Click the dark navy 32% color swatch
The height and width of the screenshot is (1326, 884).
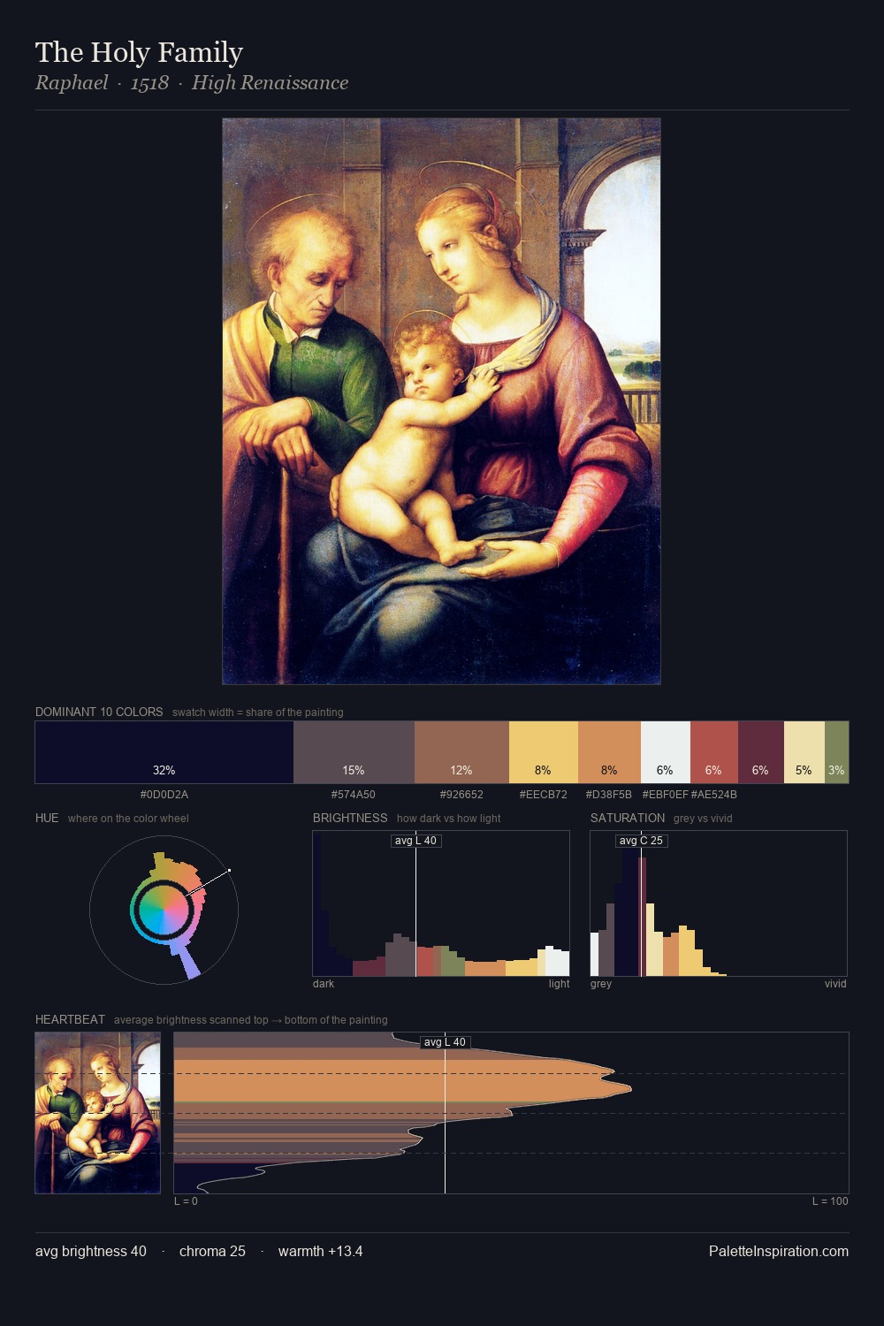[x=164, y=752]
